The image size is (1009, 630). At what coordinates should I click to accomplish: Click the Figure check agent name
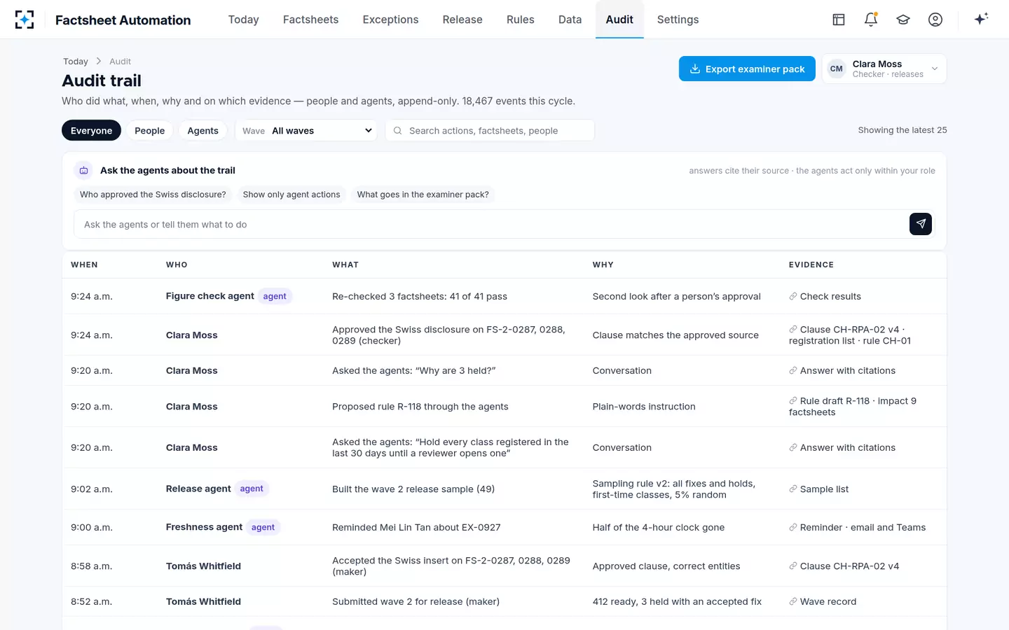(x=210, y=296)
